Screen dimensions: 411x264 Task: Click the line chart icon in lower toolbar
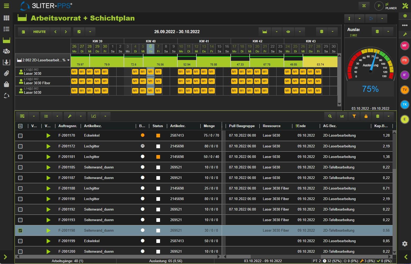94,116
